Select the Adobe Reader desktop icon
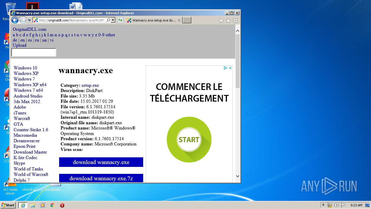The image size is (371, 209). (x=32, y=6)
